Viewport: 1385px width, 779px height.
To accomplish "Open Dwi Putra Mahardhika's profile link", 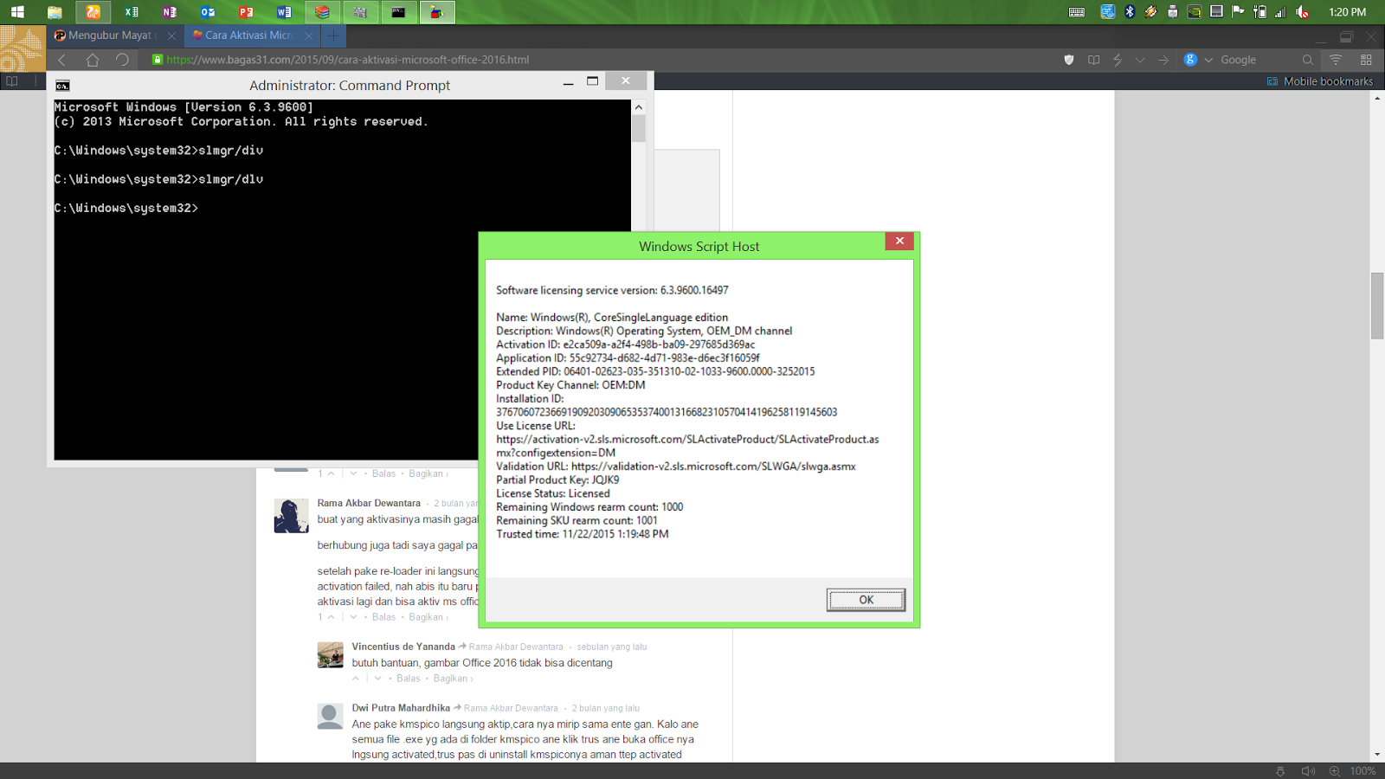I will click(x=401, y=708).
